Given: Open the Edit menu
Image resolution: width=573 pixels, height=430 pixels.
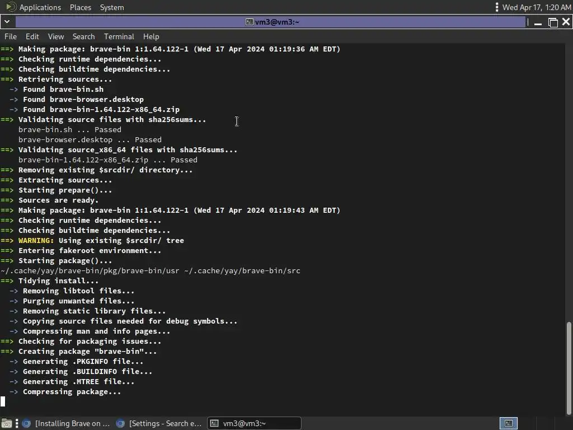Looking at the screenshot, I should [32, 36].
